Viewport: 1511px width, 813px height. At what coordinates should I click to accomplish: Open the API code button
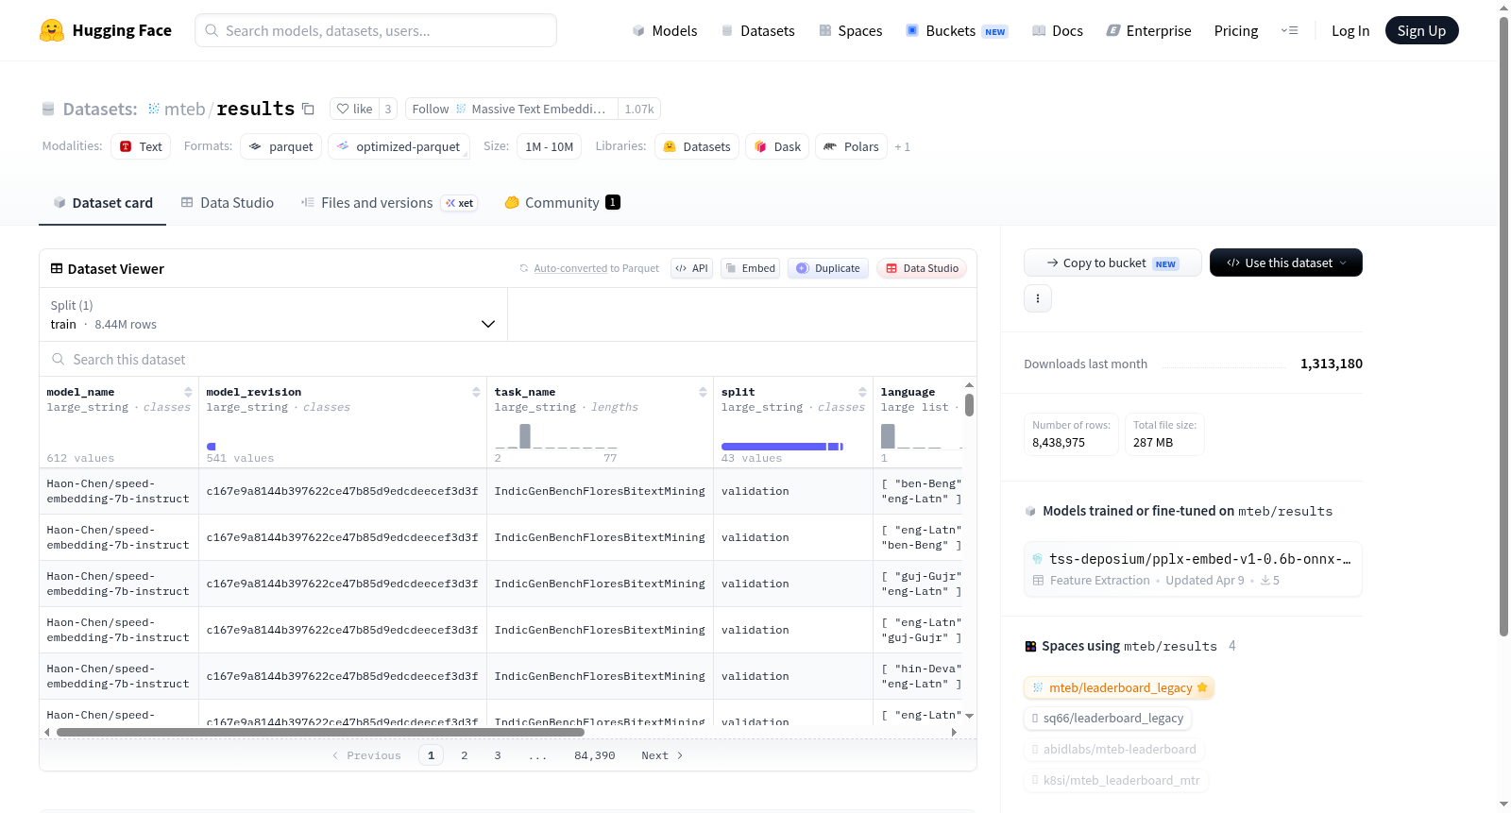tap(691, 268)
